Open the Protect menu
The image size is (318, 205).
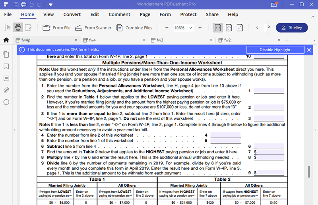[188, 14]
